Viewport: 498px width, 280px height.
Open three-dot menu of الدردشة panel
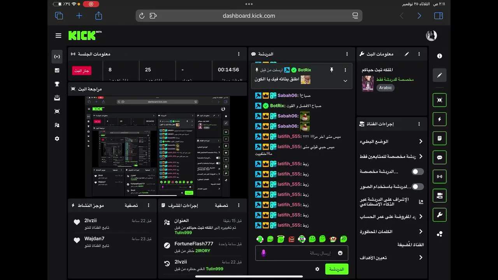coord(347,54)
